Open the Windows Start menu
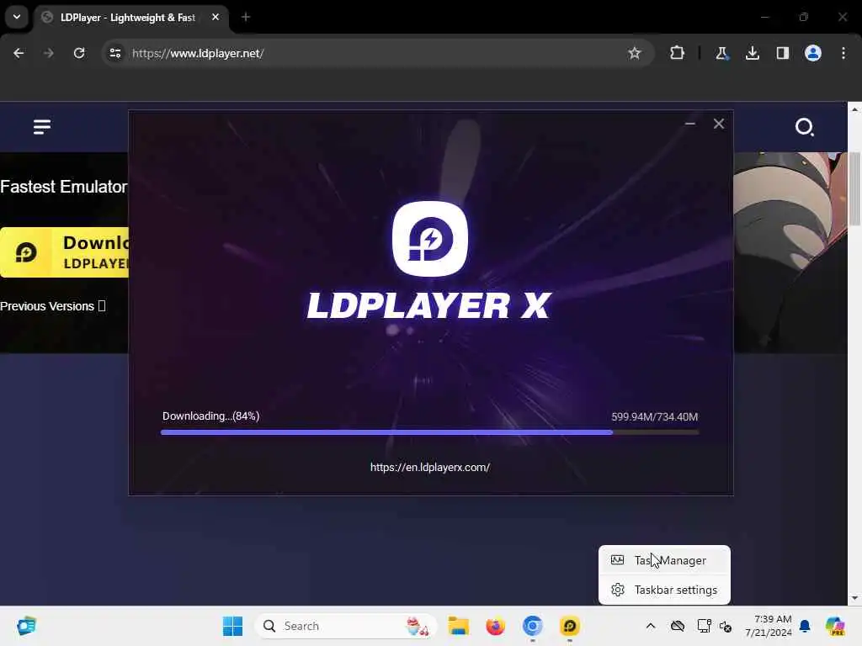862x646 pixels. (x=232, y=626)
